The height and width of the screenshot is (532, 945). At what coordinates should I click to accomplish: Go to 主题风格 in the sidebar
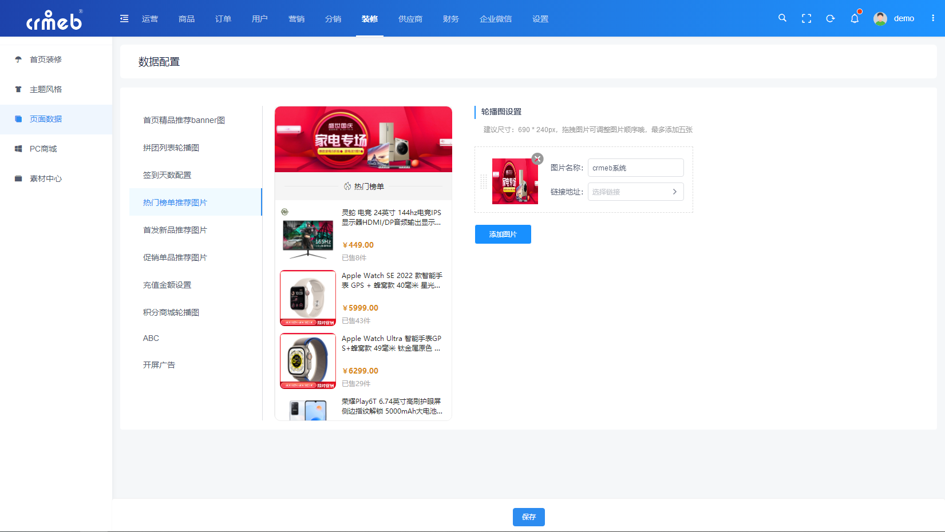click(56, 89)
